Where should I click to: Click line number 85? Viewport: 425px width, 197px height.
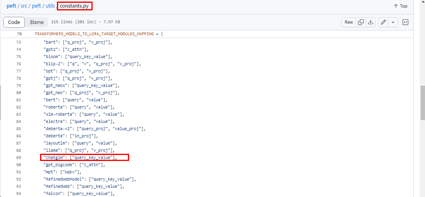click(x=19, y=129)
